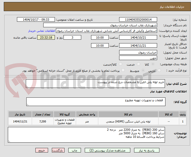This screenshot has width=191, height=157.
Task: Select the متوسط purchase type radio
Action: tap(143, 70)
